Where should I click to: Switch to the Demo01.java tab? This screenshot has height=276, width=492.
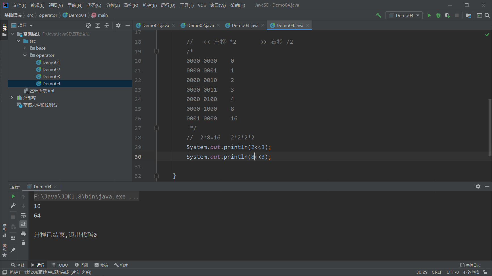pyautogui.click(x=155, y=25)
